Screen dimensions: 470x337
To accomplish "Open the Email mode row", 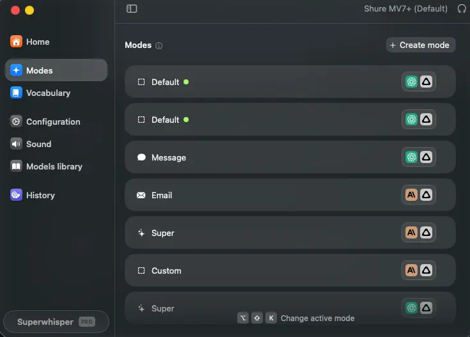I will coord(290,195).
